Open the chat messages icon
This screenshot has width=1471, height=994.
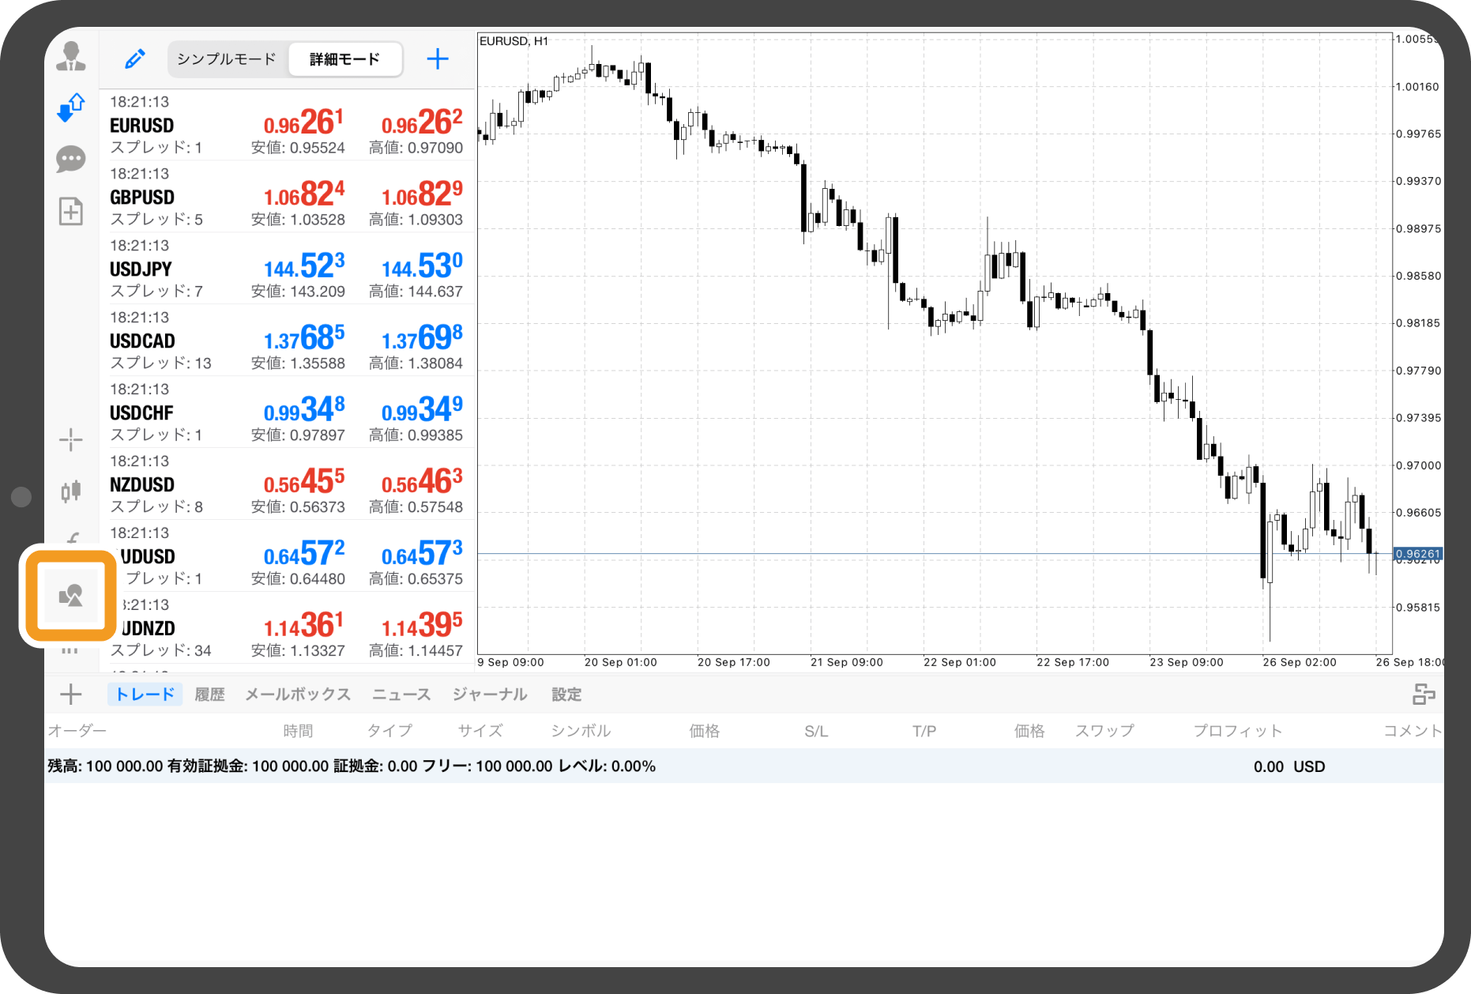pos(71,159)
